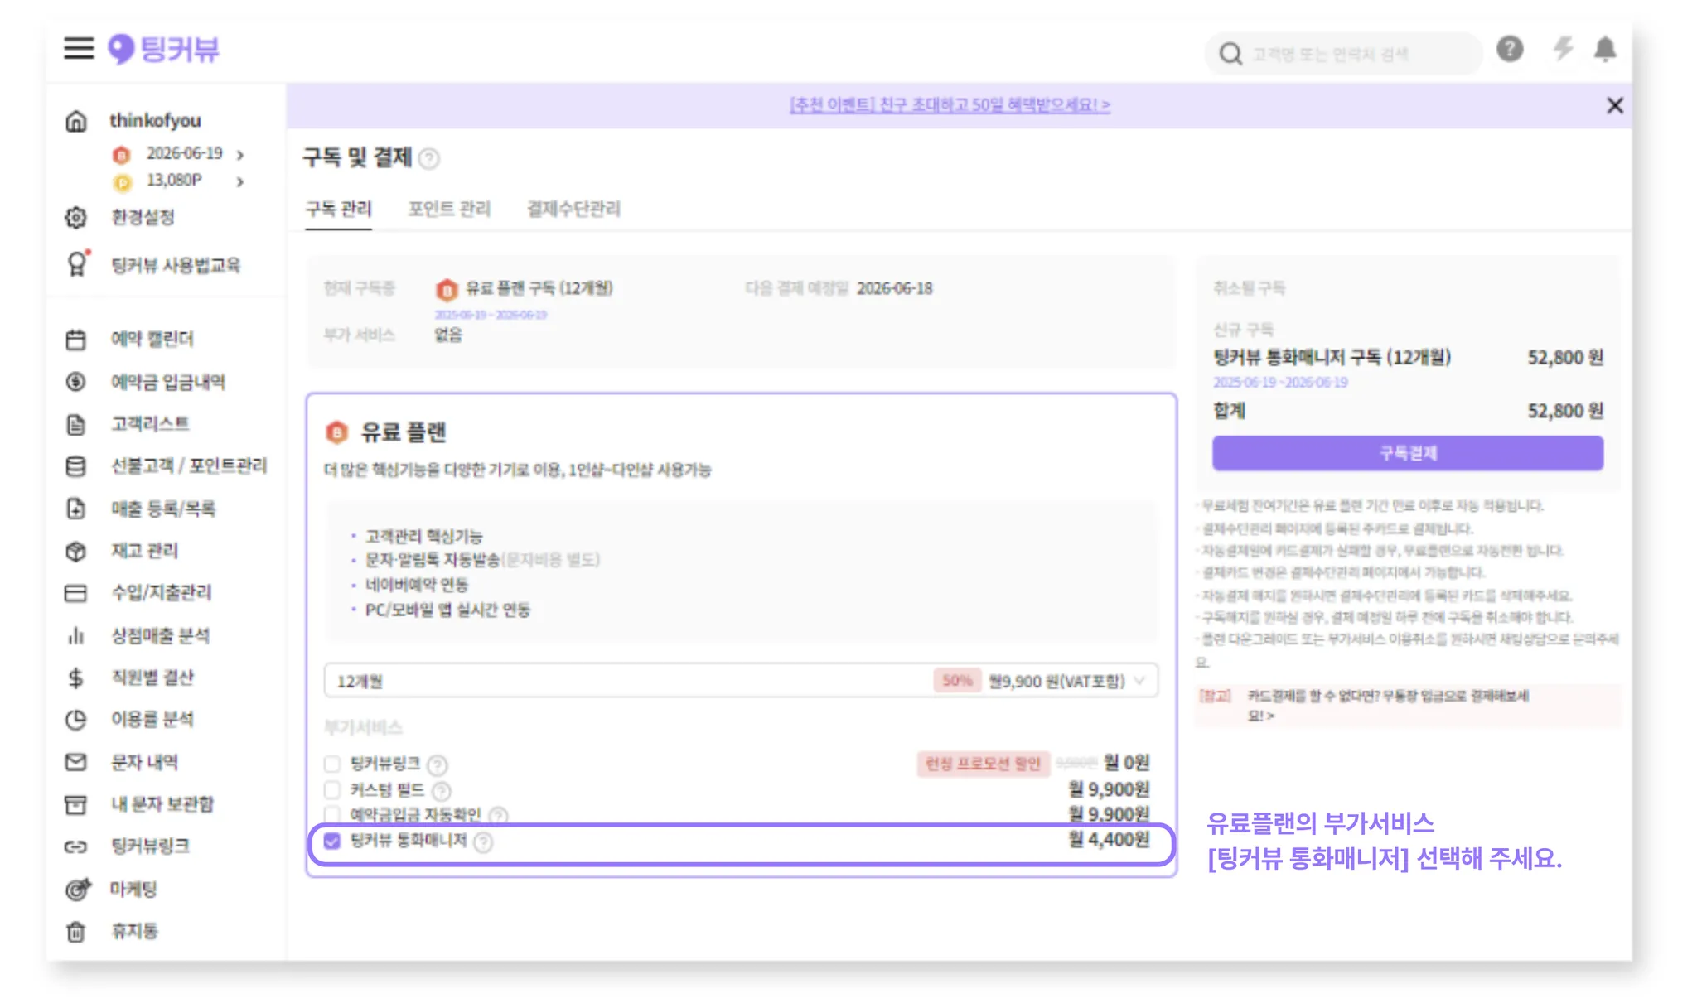Click the 팅커뷰 사용법교육 icon
1697x1008 pixels.
point(76,263)
